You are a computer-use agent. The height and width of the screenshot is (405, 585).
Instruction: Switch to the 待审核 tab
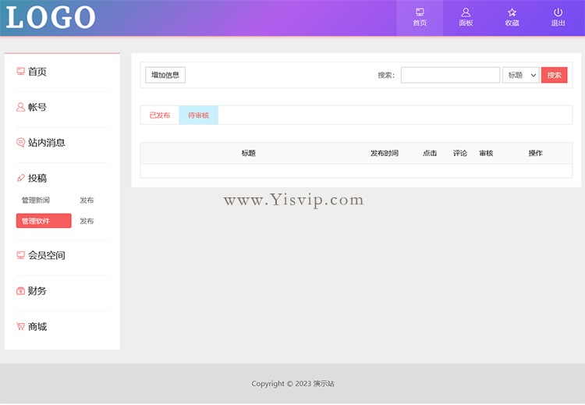point(198,115)
